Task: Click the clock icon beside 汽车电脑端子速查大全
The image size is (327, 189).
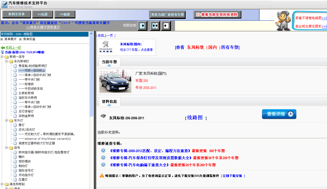Action: point(103,165)
